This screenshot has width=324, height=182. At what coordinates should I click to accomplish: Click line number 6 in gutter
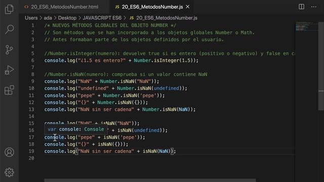(32, 61)
